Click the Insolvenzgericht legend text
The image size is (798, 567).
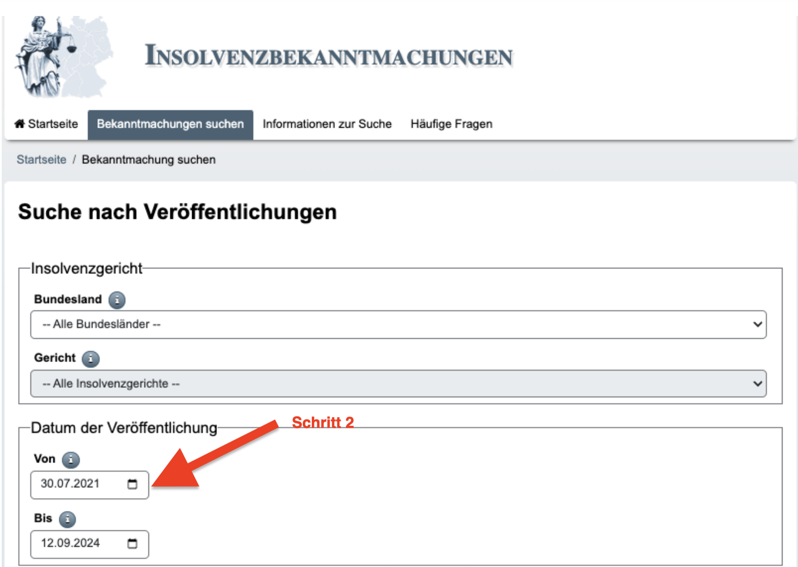pyautogui.click(x=86, y=268)
